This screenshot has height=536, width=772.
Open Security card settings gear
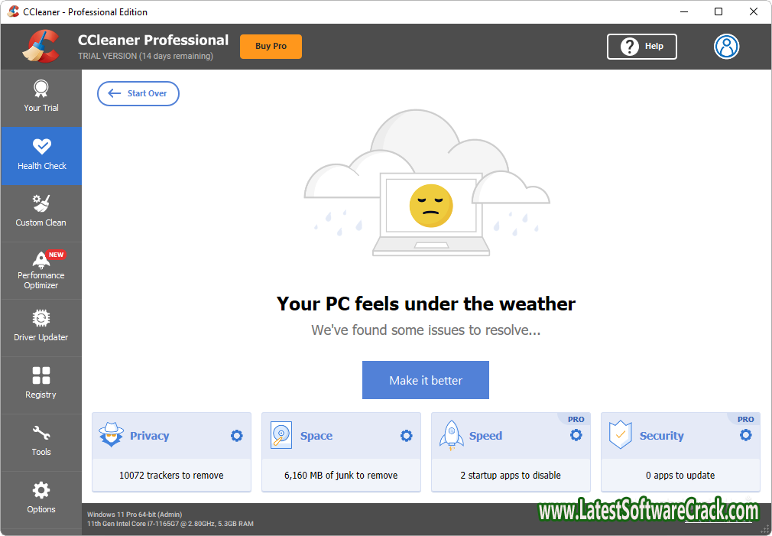745,436
